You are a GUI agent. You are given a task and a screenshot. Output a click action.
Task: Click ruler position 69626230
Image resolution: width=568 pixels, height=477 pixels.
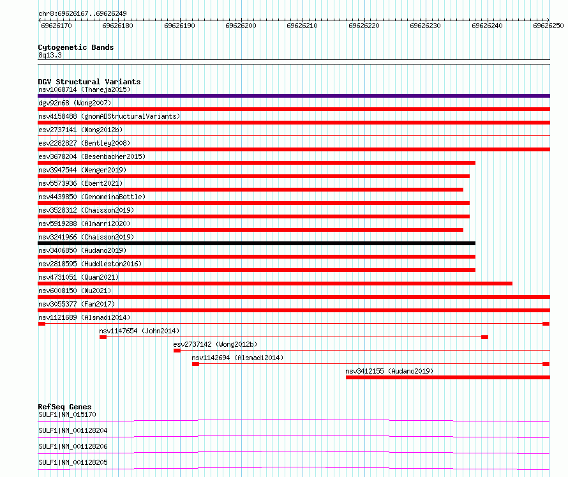point(425,26)
